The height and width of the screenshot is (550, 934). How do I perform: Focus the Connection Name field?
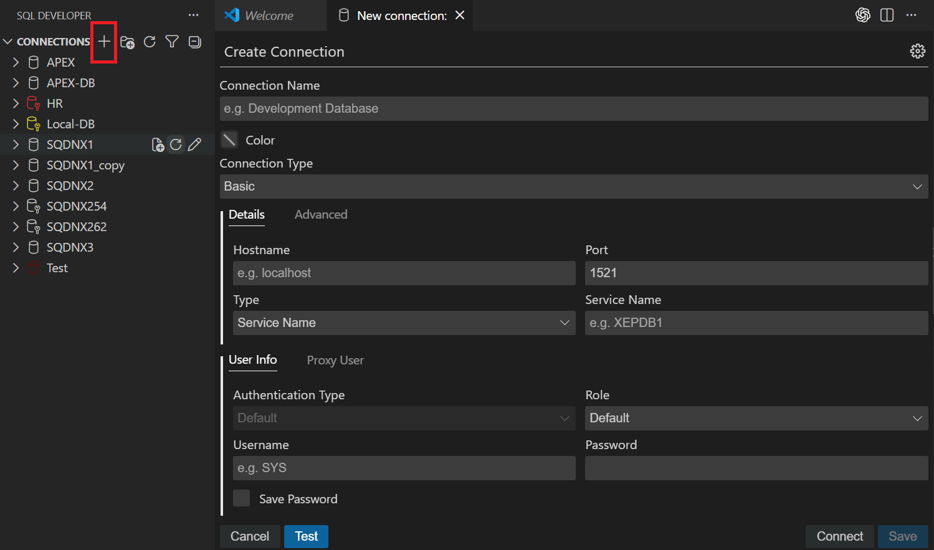pyautogui.click(x=574, y=108)
